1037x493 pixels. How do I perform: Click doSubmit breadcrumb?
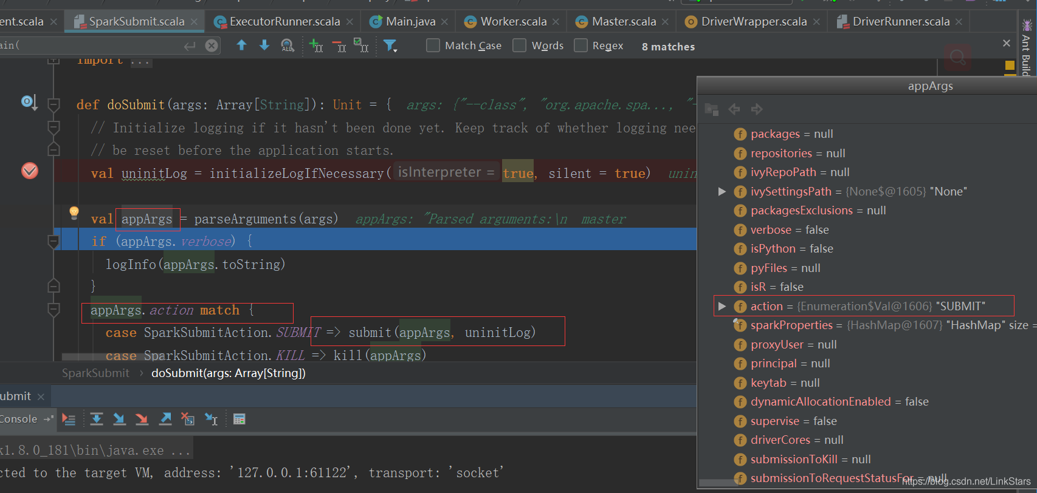pyautogui.click(x=229, y=373)
